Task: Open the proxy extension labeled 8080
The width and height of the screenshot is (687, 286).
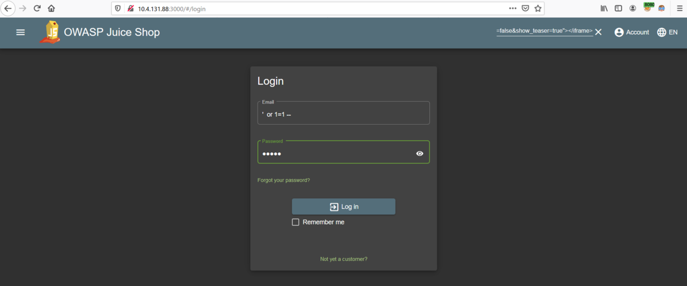Action: (x=648, y=7)
